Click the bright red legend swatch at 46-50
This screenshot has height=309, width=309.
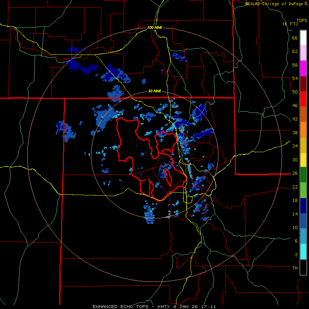click(x=303, y=99)
